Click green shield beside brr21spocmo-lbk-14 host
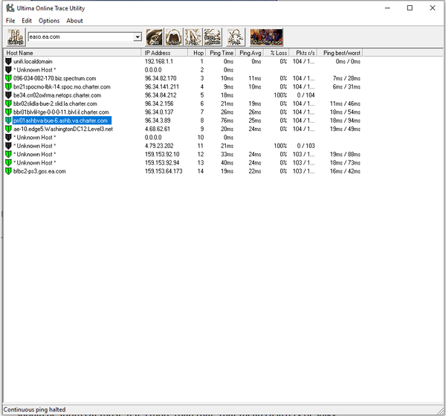 (x=8, y=87)
